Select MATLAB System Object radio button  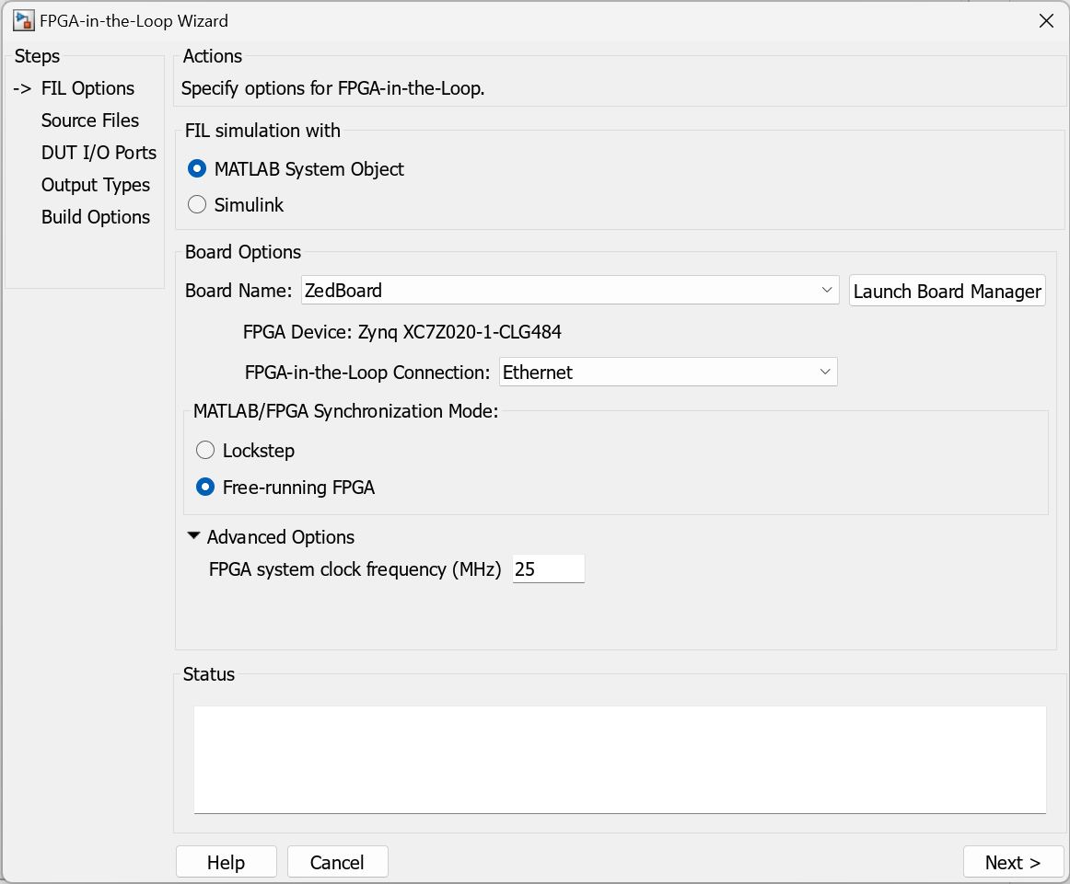[196, 169]
